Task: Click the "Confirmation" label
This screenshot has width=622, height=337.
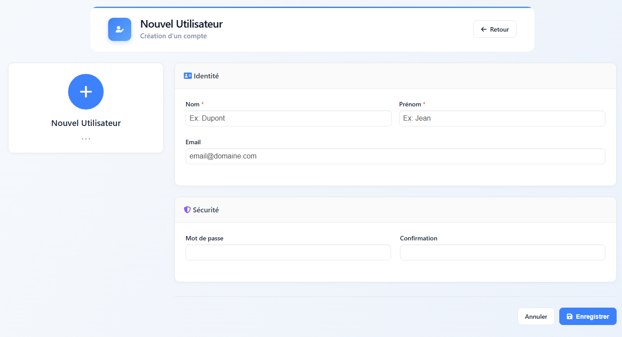Action: (x=418, y=238)
